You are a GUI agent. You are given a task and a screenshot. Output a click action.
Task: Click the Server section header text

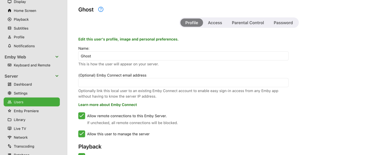[11, 76]
